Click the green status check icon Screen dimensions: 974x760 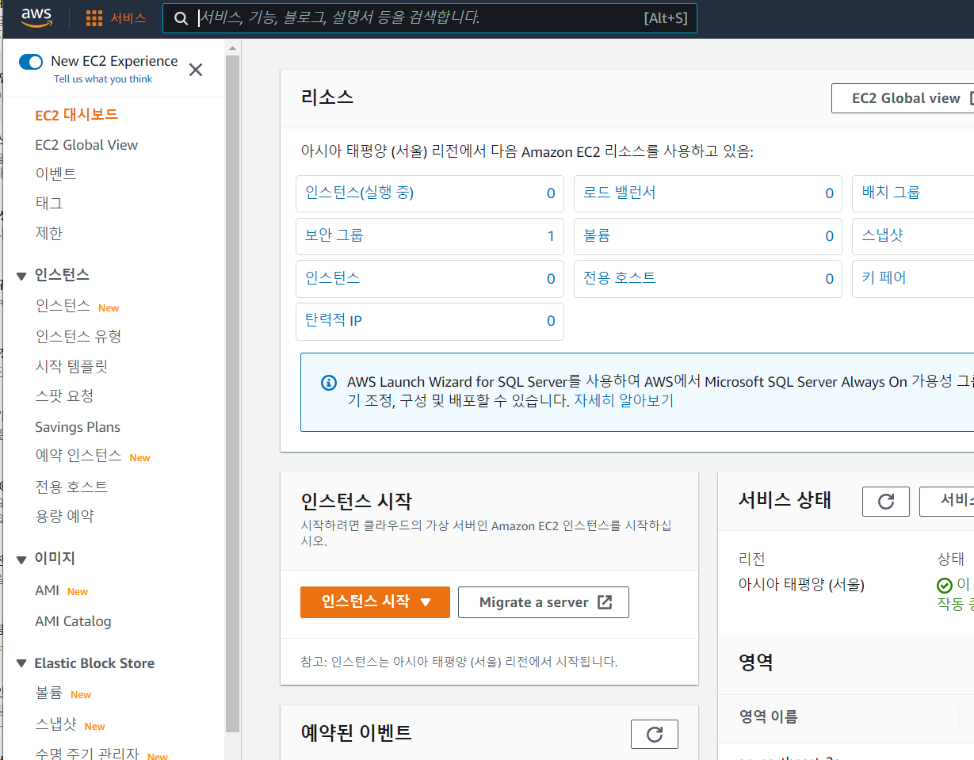[945, 586]
